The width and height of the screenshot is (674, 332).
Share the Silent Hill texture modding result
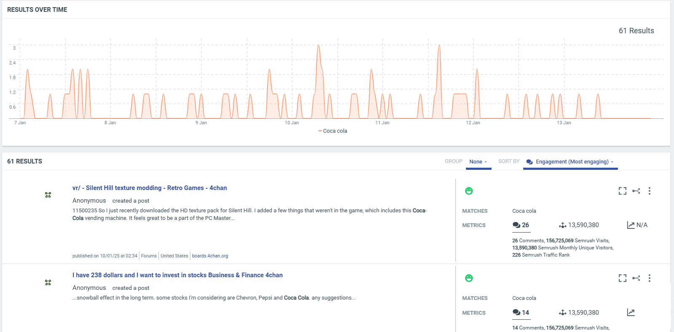636,191
